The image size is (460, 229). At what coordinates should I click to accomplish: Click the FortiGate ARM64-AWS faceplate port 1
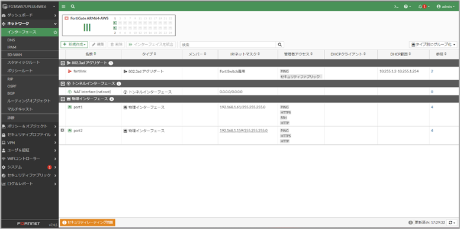coord(115,23)
